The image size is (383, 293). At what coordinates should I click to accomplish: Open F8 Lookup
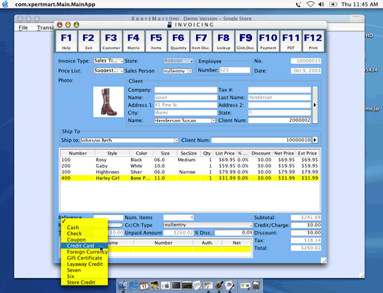223,41
